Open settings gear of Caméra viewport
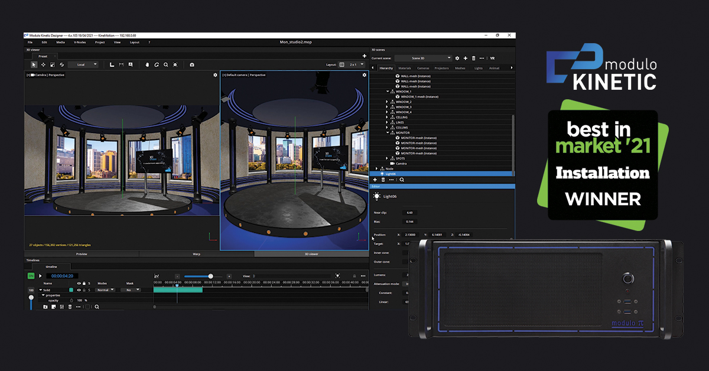This screenshot has height=371, width=709. click(x=215, y=75)
